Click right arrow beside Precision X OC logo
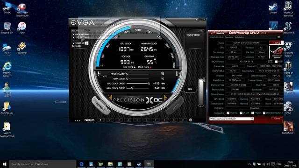 pyautogui.click(x=165, y=98)
